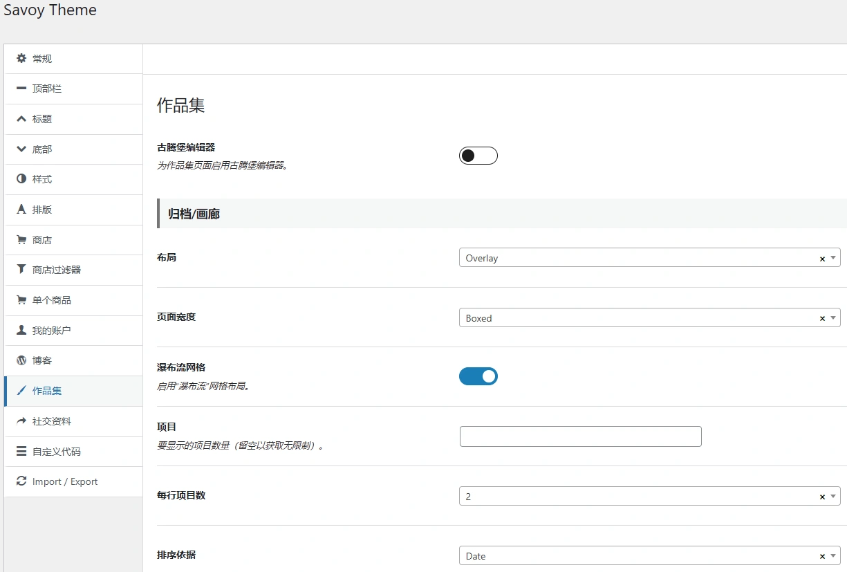Select the 顶部栏 top bar icon
The width and height of the screenshot is (847, 572).
point(21,89)
